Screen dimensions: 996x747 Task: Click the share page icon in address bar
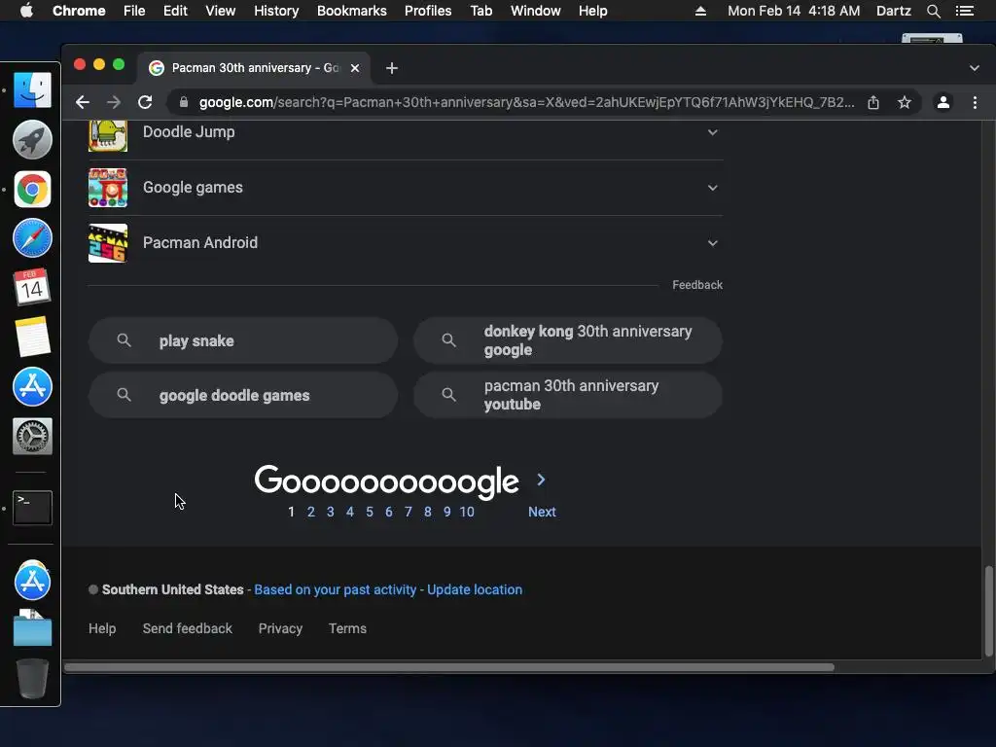873,102
